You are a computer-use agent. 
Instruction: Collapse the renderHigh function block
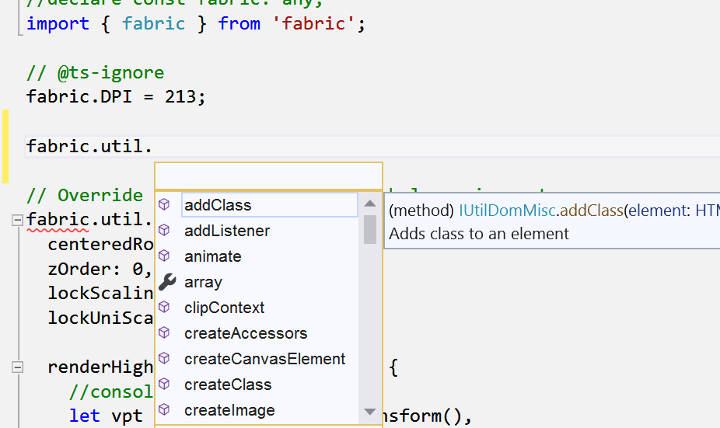tap(17, 367)
